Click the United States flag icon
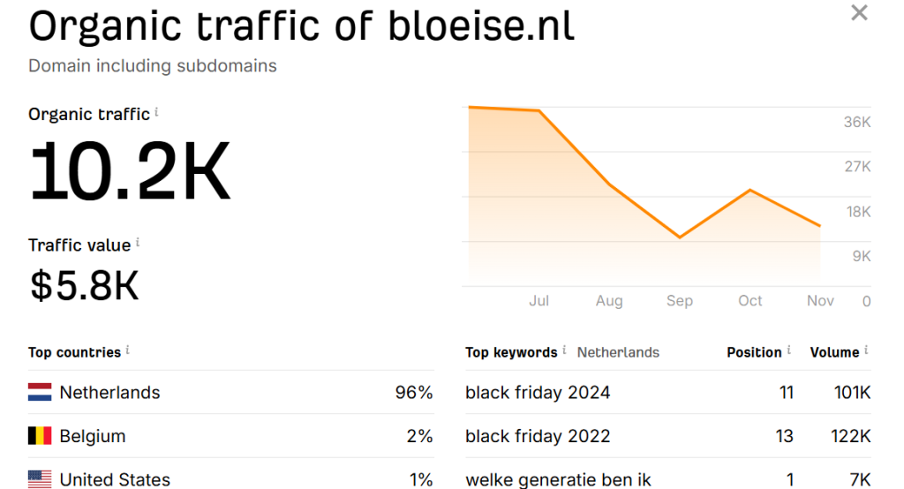The width and height of the screenshot is (904, 489). (x=40, y=479)
